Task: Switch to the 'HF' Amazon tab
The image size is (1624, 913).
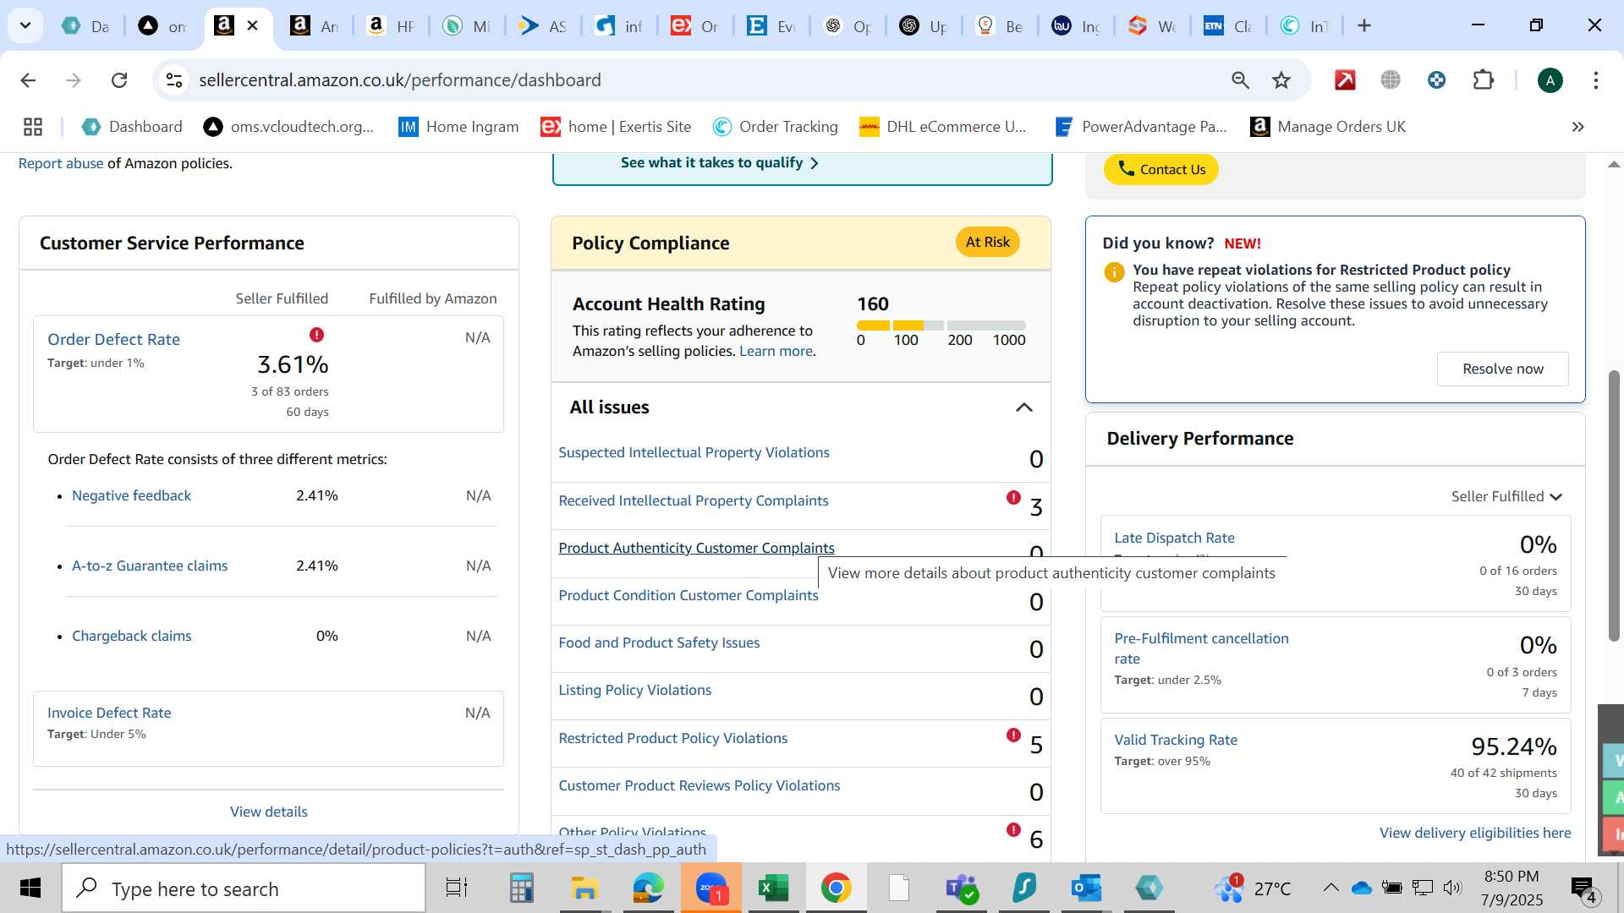Action: pyautogui.click(x=390, y=26)
